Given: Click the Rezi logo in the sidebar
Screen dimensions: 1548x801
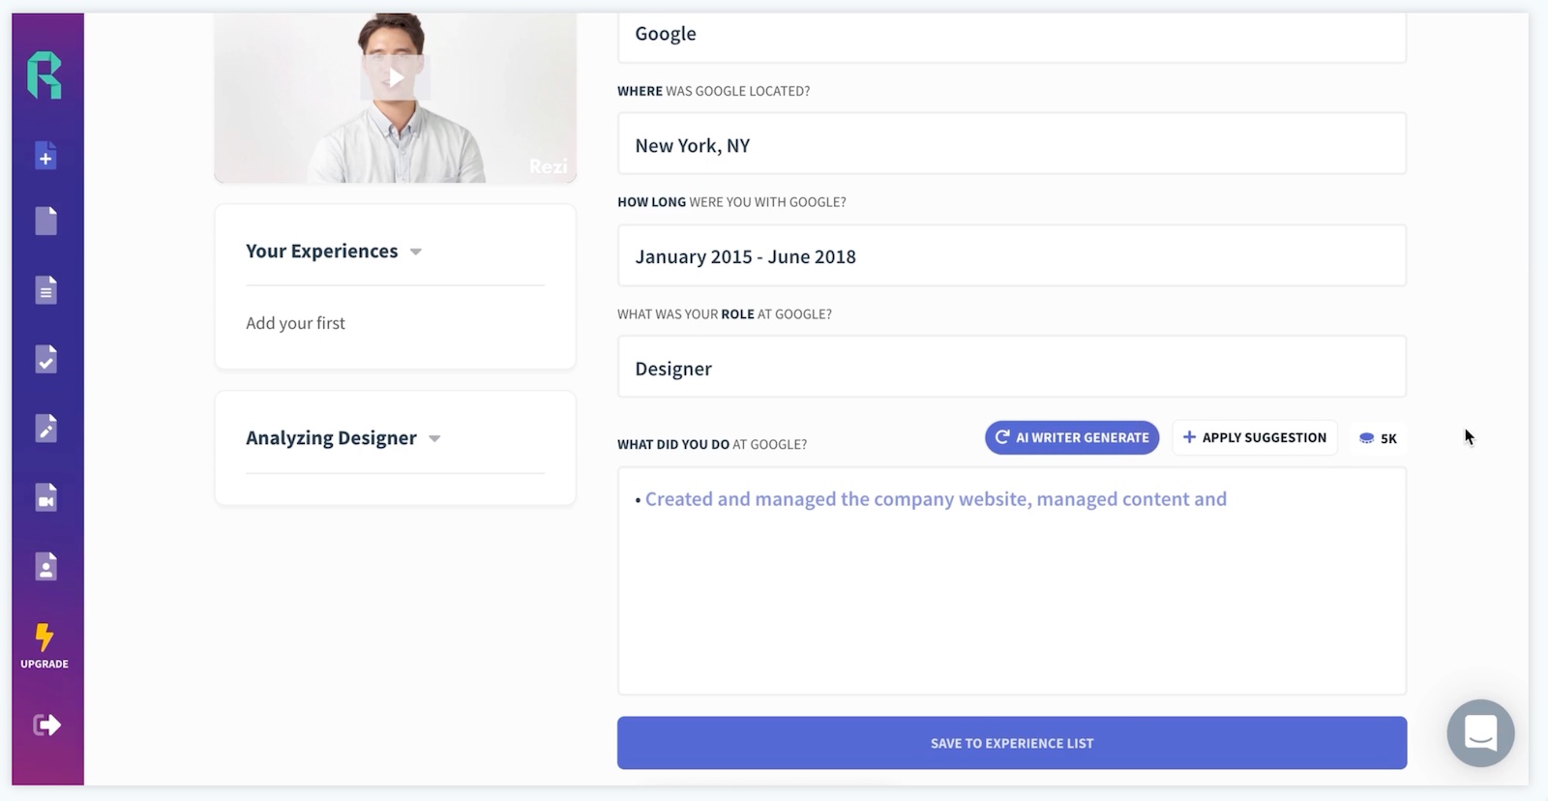Looking at the screenshot, I should pyautogui.click(x=45, y=75).
